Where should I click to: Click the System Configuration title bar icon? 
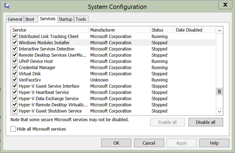(x=7, y=6)
